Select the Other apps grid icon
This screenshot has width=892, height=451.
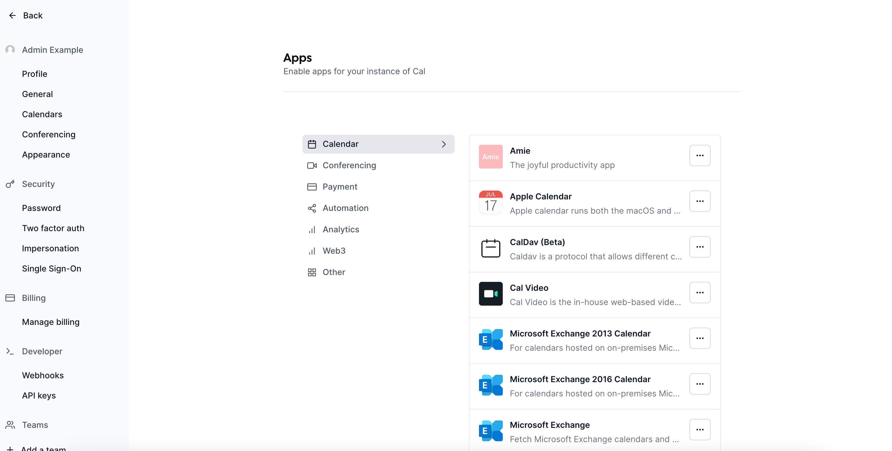(312, 272)
